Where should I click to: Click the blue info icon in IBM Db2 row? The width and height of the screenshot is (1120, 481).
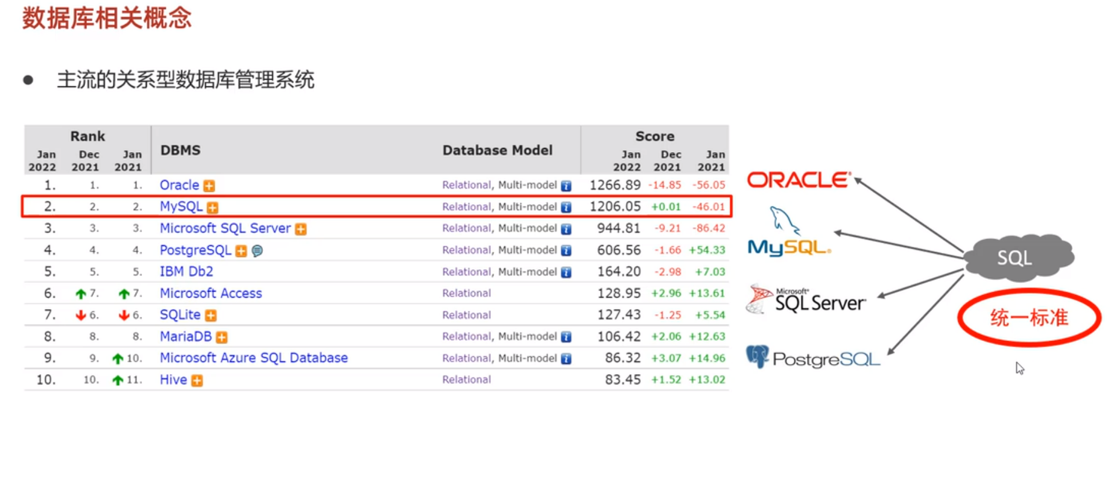point(566,273)
